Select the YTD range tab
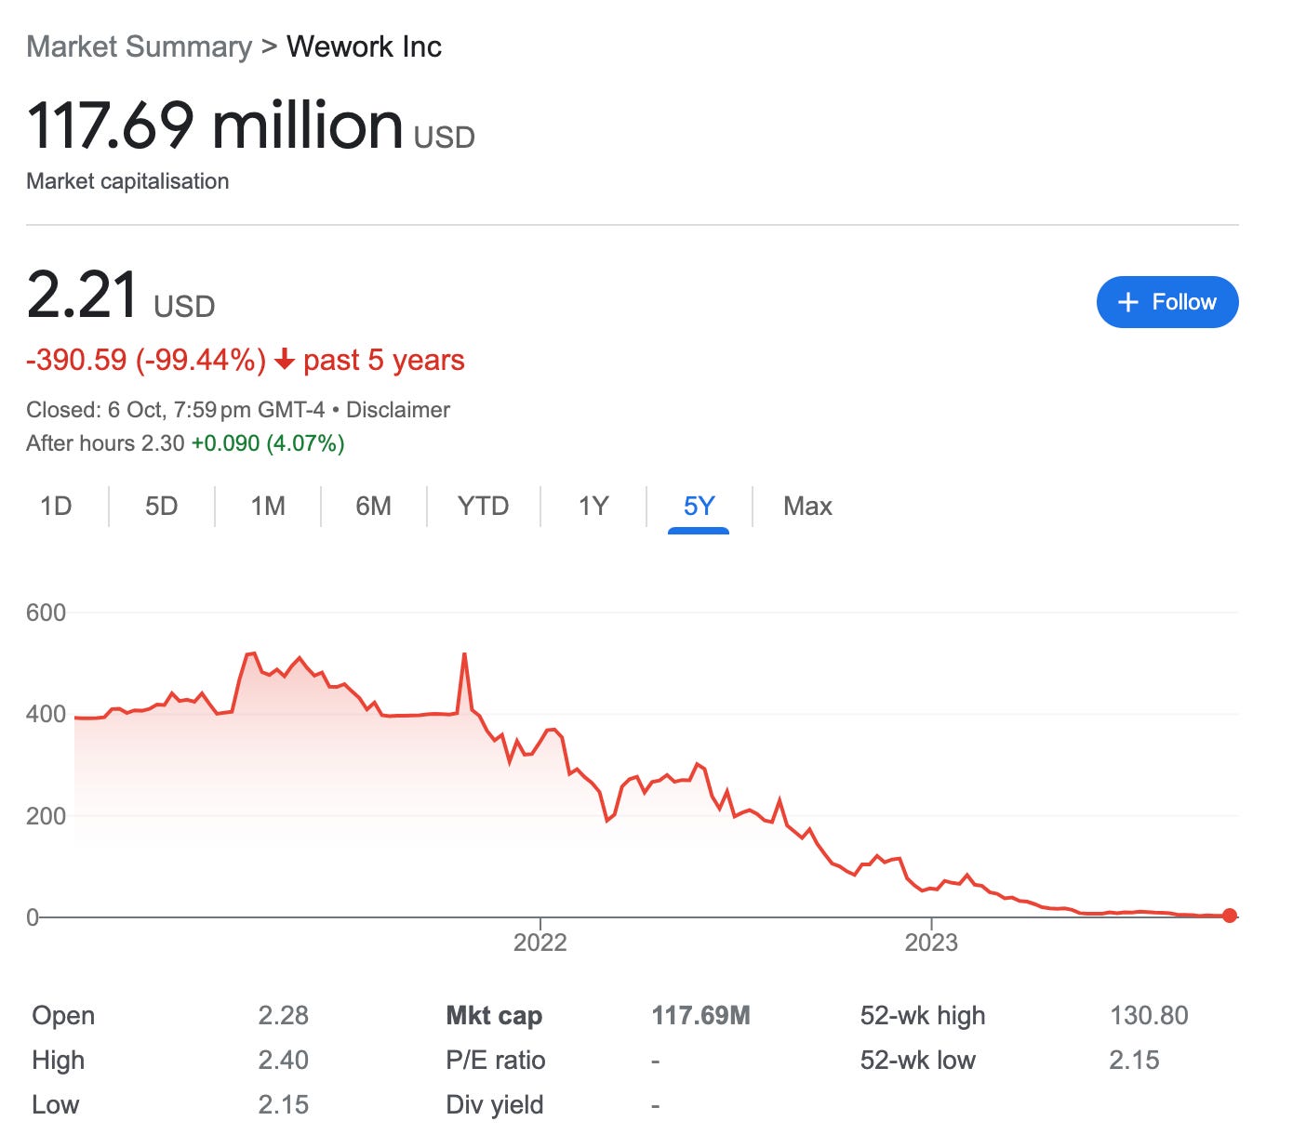 click(x=483, y=506)
